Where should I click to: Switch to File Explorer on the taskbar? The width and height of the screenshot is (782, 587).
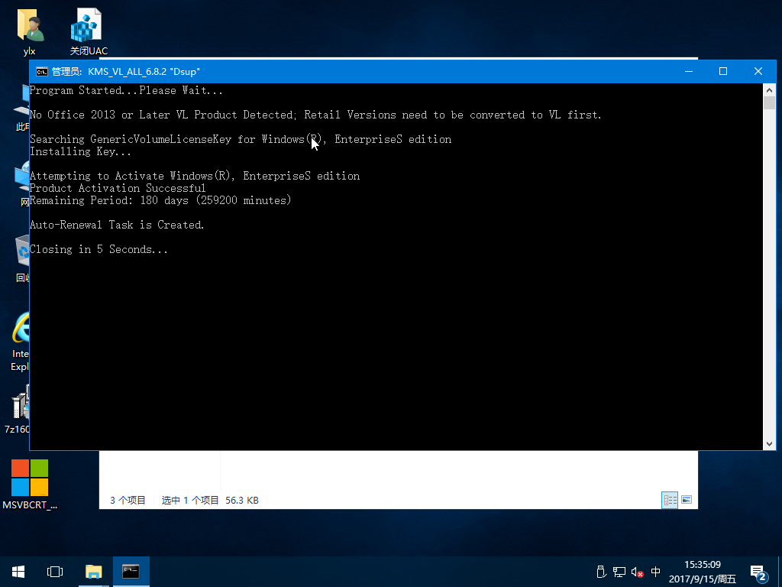(x=93, y=572)
